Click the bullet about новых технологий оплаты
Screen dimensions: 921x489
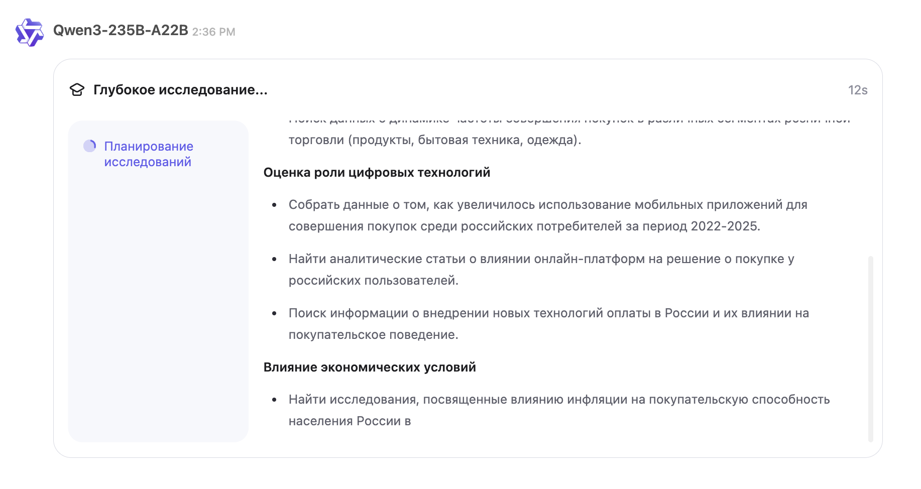click(x=548, y=313)
